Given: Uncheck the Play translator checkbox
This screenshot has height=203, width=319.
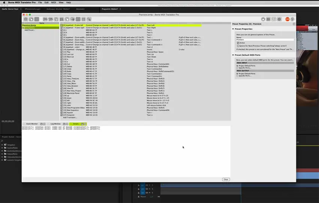Looking at the screenshot, I should coord(62,52).
